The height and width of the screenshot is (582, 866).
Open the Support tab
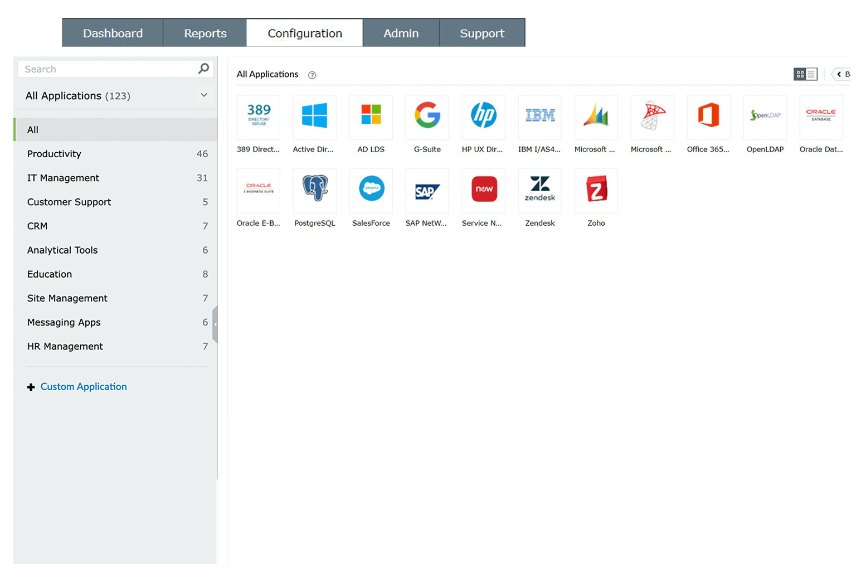pos(482,33)
